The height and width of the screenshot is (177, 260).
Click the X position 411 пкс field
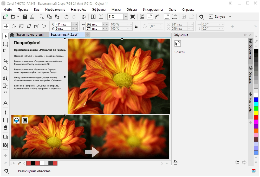point(63,24)
